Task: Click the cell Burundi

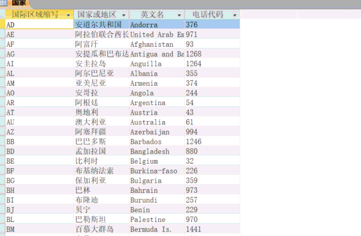Action: pos(157,200)
